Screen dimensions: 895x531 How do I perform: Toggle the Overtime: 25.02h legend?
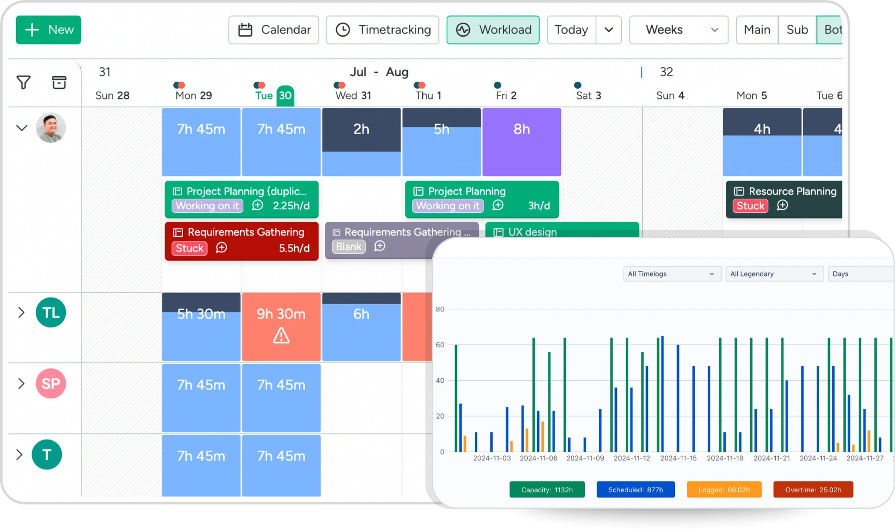tap(813, 490)
